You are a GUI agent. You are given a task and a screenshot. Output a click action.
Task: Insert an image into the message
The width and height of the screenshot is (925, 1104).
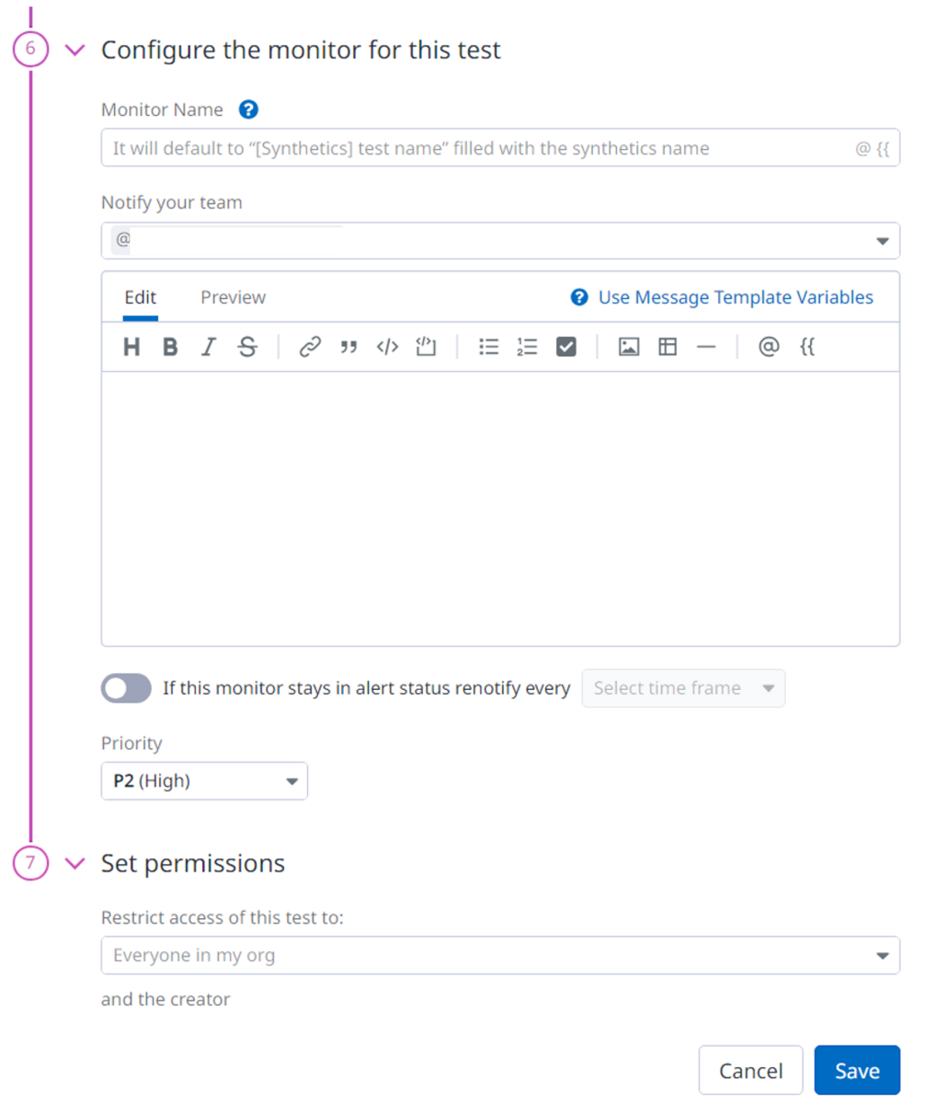click(x=629, y=347)
